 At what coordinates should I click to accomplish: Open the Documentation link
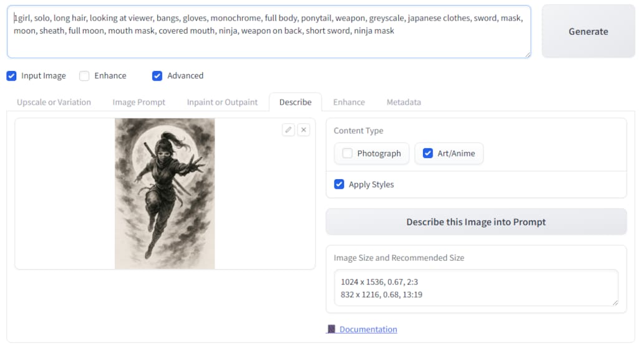click(368, 329)
